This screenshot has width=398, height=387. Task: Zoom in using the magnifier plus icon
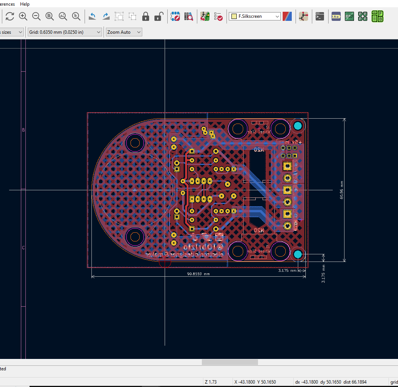click(23, 16)
